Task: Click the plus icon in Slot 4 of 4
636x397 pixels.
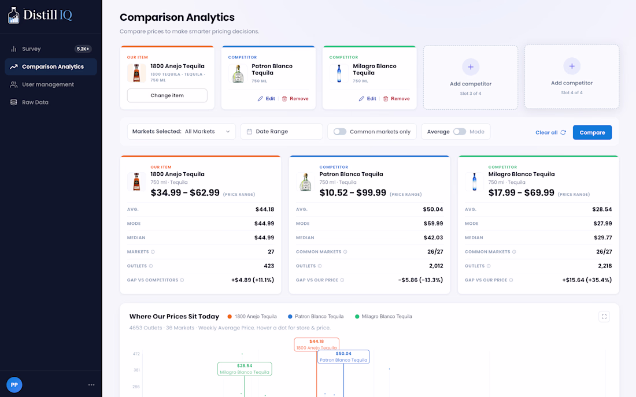Action: pyautogui.click(x=572, y=66)
